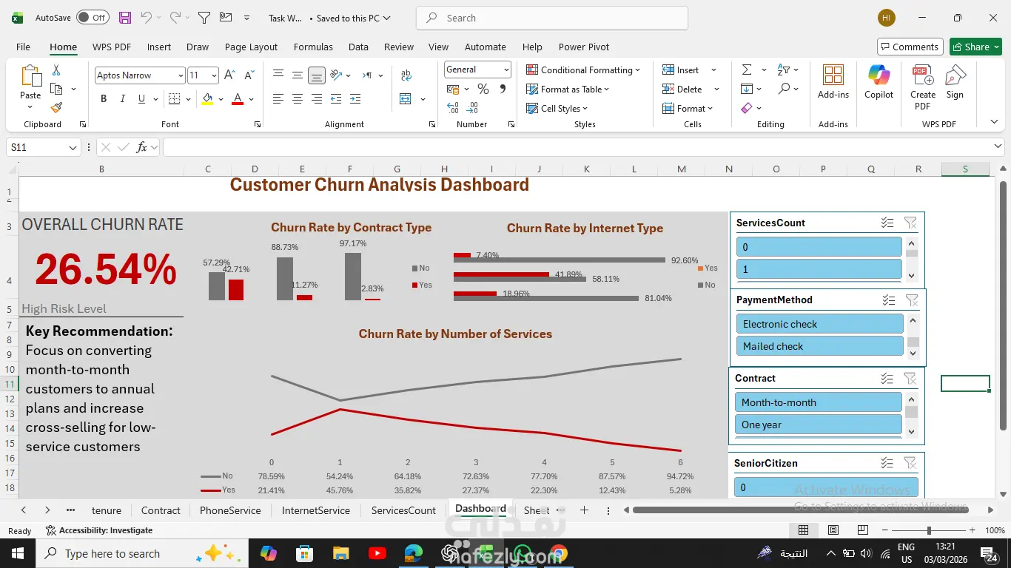Open the Copilot ribbon button
The image size is (1011, 568).
coord(879,82)
